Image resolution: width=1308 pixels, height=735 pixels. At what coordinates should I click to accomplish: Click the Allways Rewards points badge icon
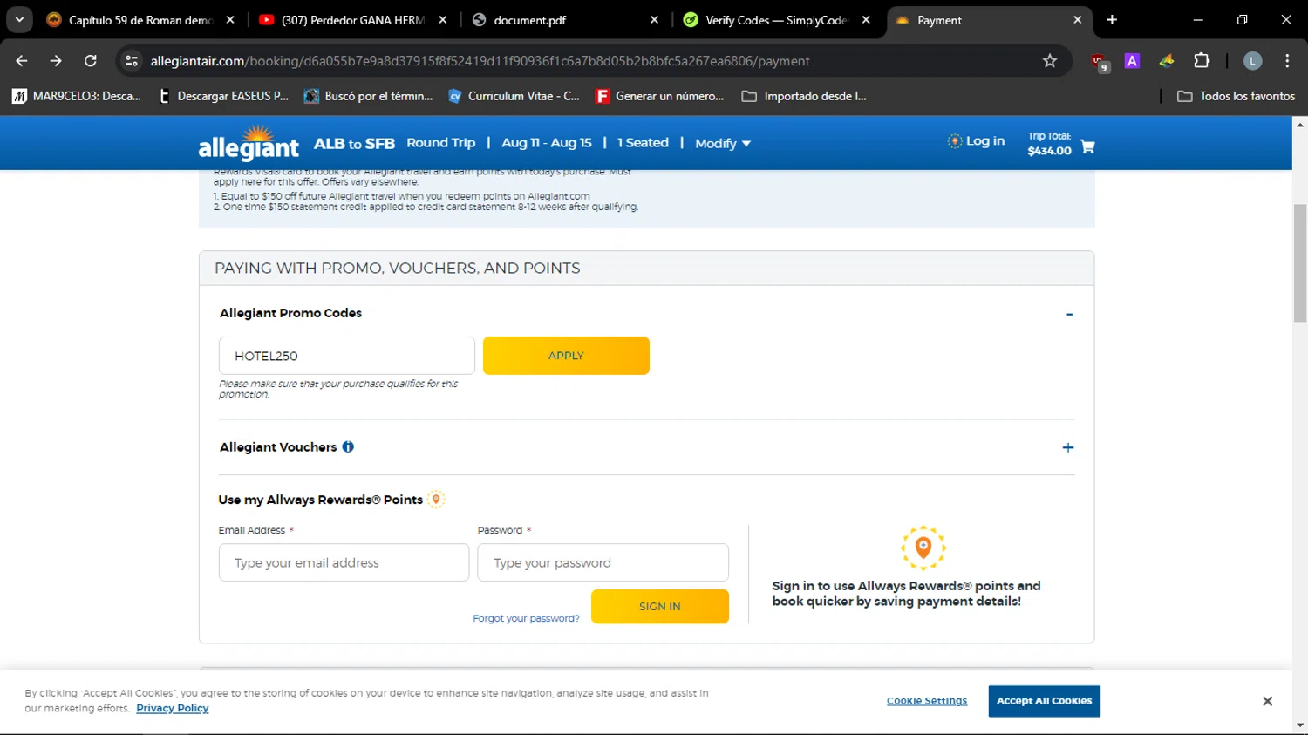[437, 500]
